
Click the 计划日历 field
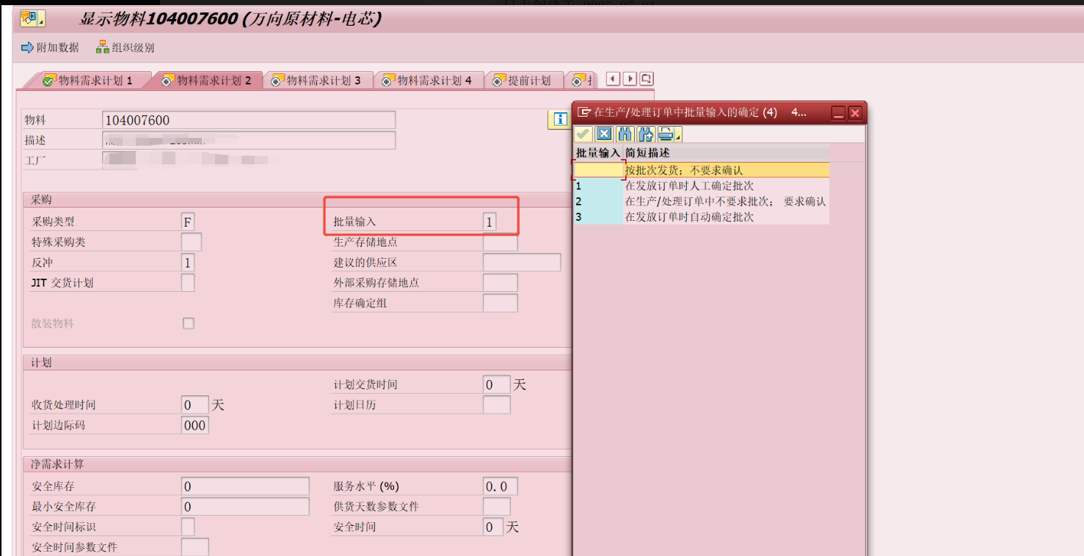496,405
